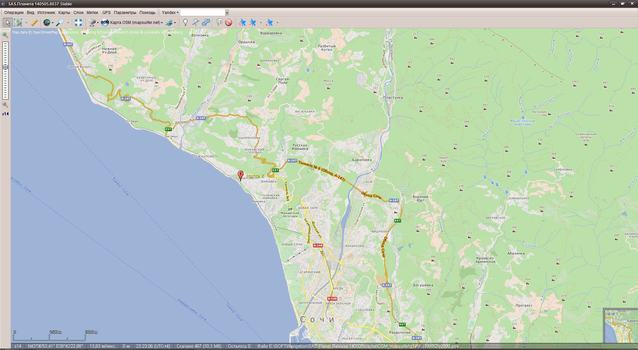Click the '13,83 м/пикс.' scale status entry

tap(103, 346)
